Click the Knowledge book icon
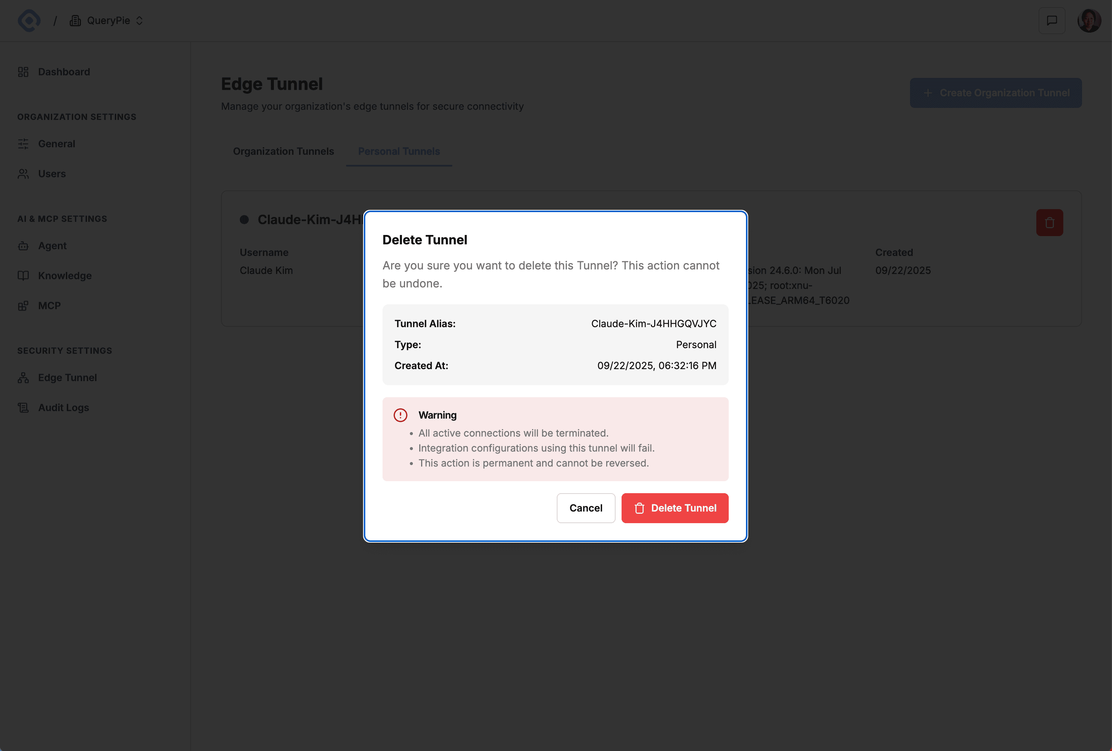 tap(23, 276)
